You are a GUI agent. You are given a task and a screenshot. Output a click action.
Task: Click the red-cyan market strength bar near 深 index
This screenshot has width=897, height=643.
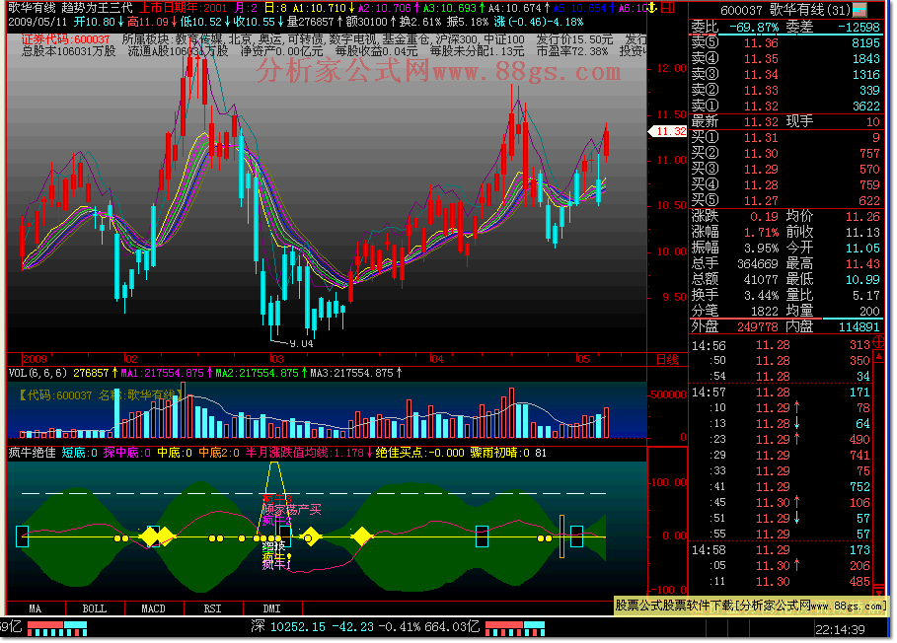pos(515,629)
